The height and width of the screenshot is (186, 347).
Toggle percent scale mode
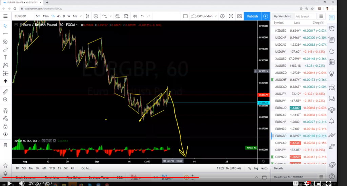tap(249, 168)
